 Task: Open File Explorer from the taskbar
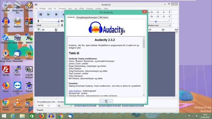coord(22,116)
